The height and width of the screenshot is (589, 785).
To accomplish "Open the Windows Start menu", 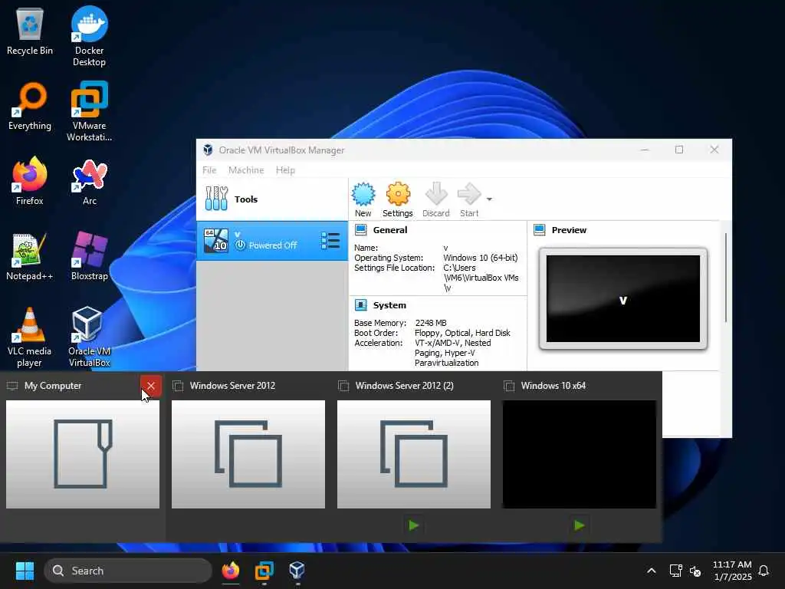I will click(25, 571).
